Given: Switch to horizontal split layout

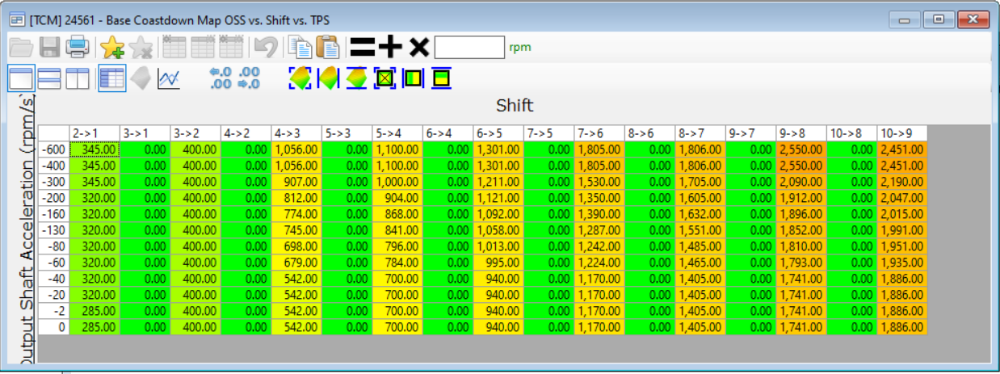Looking at the screenshot, I should click(x=49, y=78).
